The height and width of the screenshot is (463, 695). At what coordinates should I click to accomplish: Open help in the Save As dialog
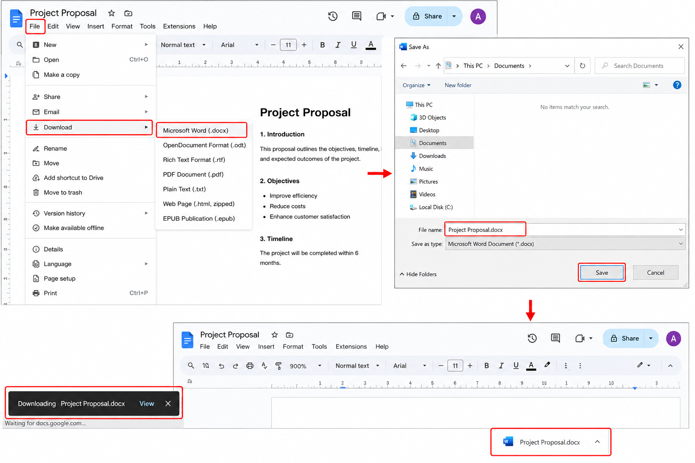(677, 85)
